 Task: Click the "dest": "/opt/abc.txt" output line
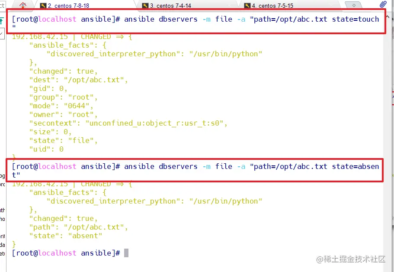(x=78, y=80)
